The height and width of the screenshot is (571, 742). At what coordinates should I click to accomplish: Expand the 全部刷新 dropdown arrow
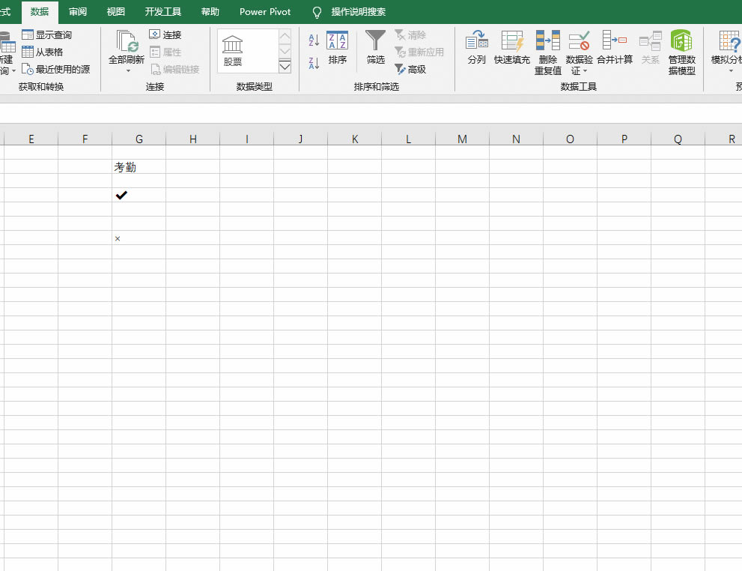point(128,71)
